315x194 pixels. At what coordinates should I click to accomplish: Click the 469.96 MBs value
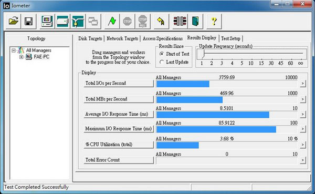[x=227, y=94]
